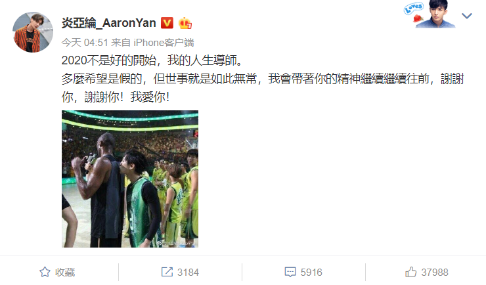Click the repost share icon
This screenshot has width=486, height=285.
tap(167, 272)
